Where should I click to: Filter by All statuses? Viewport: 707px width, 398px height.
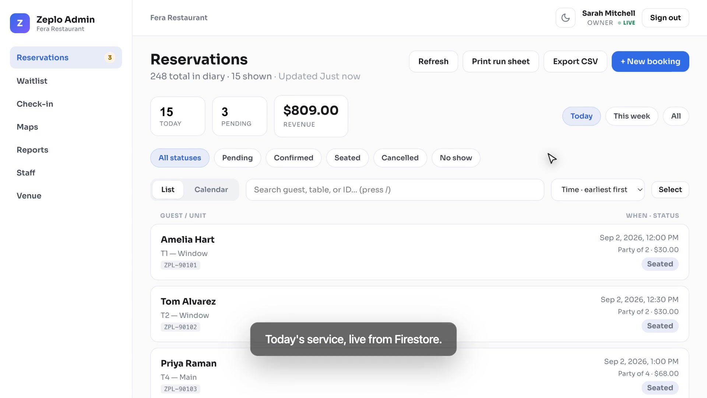(x=180, y=158)
